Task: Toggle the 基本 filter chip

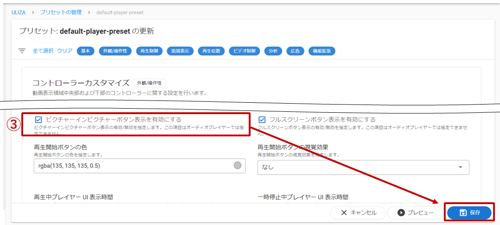Action: (x=85, y=51)
